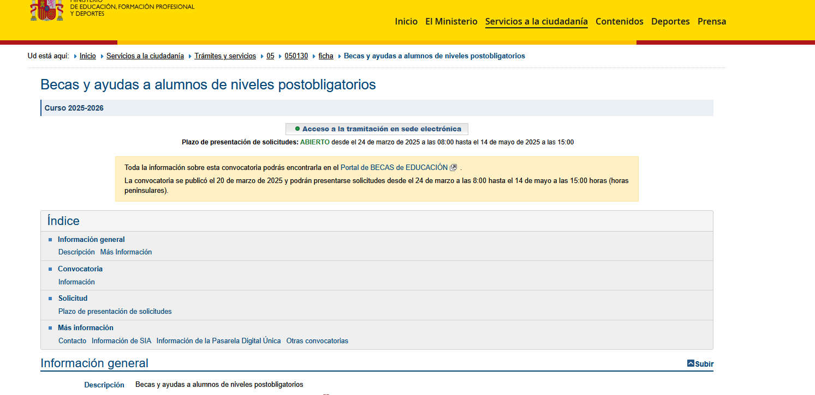Open the Contacto index link
This screenshot has height=395, width=815.
72,341
